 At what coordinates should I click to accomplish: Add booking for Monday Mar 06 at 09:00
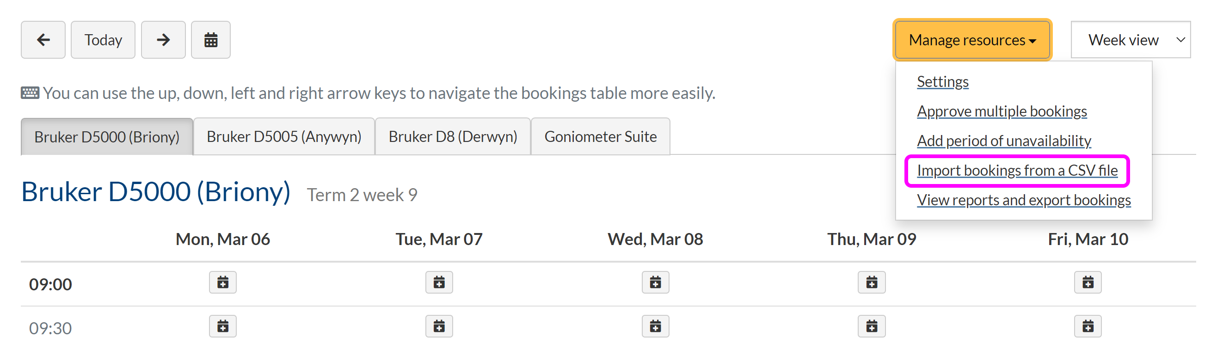(222, 282)
